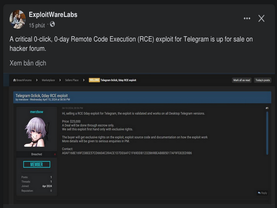Click the BreachForums home icon

point(14,80)
